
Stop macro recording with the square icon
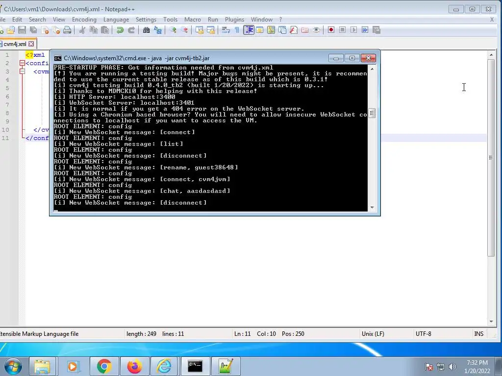point(343,30)
